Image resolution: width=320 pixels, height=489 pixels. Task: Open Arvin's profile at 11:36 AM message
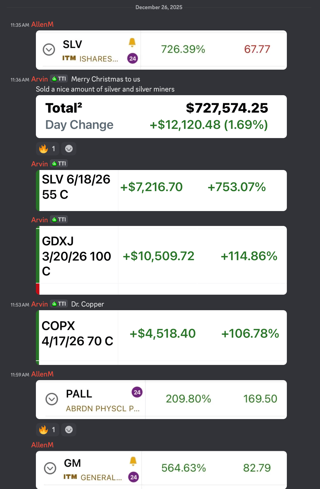(x=40, y=79)
